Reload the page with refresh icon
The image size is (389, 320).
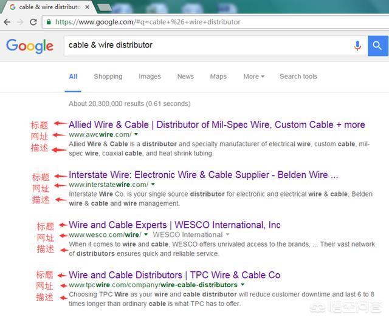33,22
